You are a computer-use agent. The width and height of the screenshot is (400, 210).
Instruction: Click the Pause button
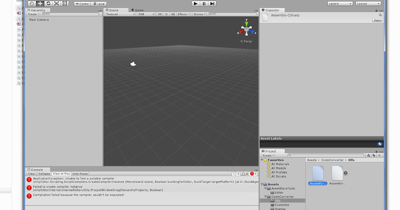click(x=204, y=4)
